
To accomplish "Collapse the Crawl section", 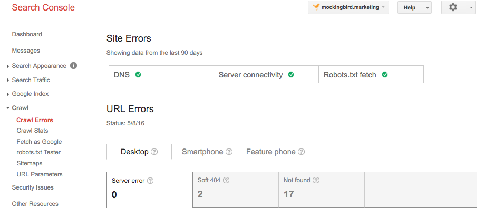I will pyautogui.click(x=17, y=108).
